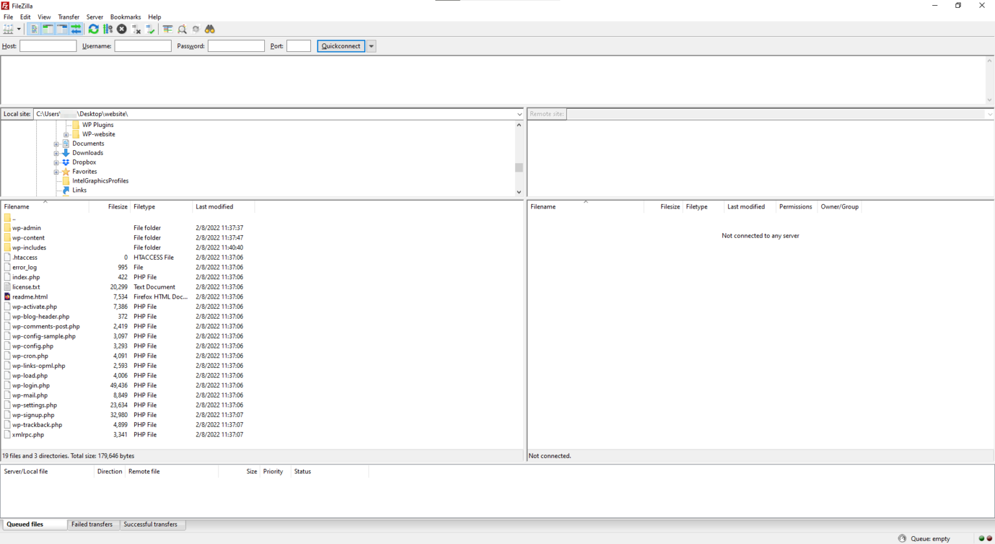This screenshot has width=995, height=544.
Task: Click the Host input field
Action: (48, 46)
